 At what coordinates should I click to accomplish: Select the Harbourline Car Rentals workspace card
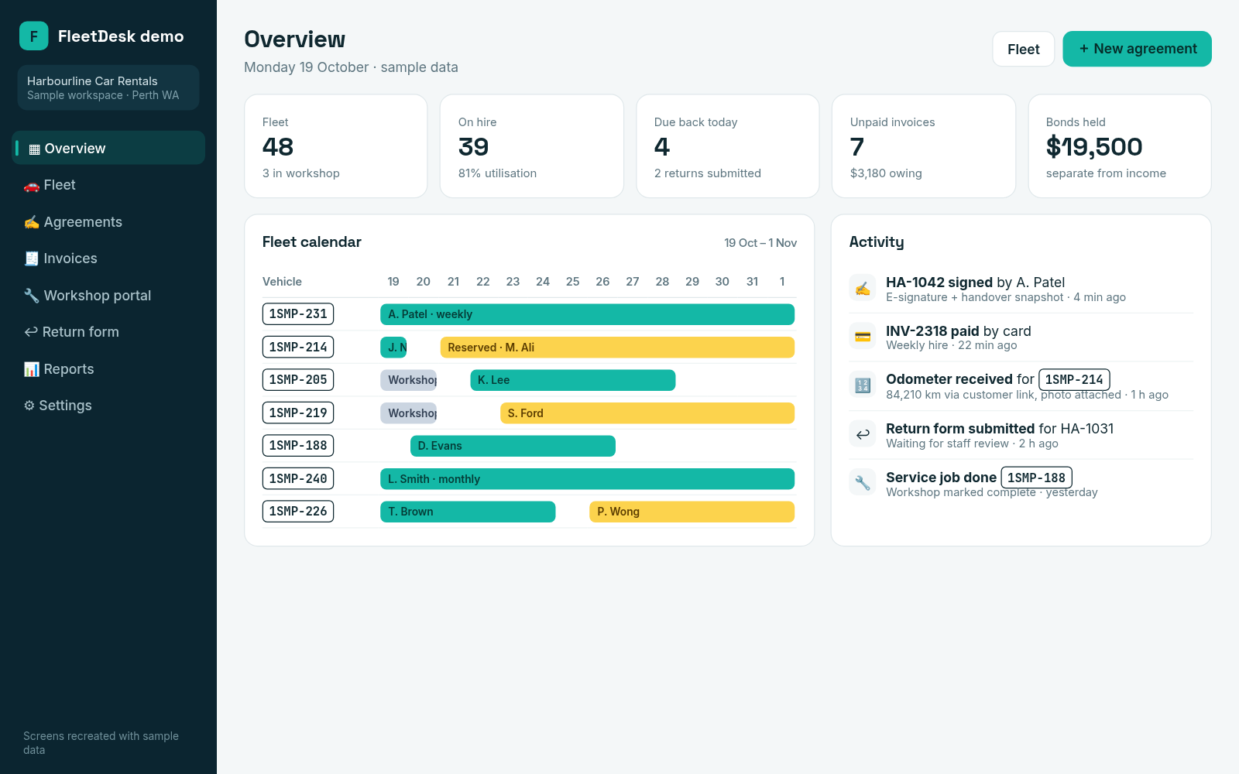click(108, 87)
